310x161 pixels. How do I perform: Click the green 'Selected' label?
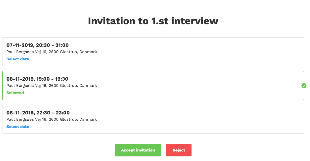[x=15, y=93]
